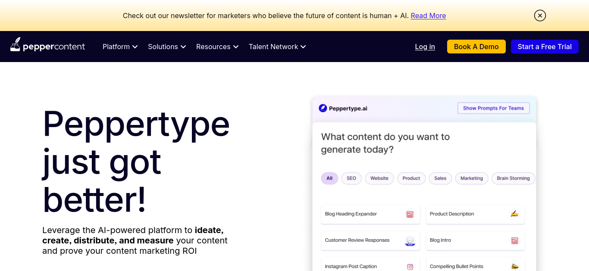The image size is (589, 271).
Task: Select the Product category filter
Action: (411, 178)
